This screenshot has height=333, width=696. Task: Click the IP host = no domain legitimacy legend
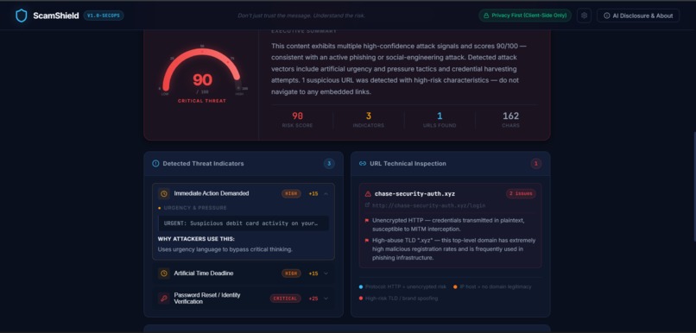[492, 287]
